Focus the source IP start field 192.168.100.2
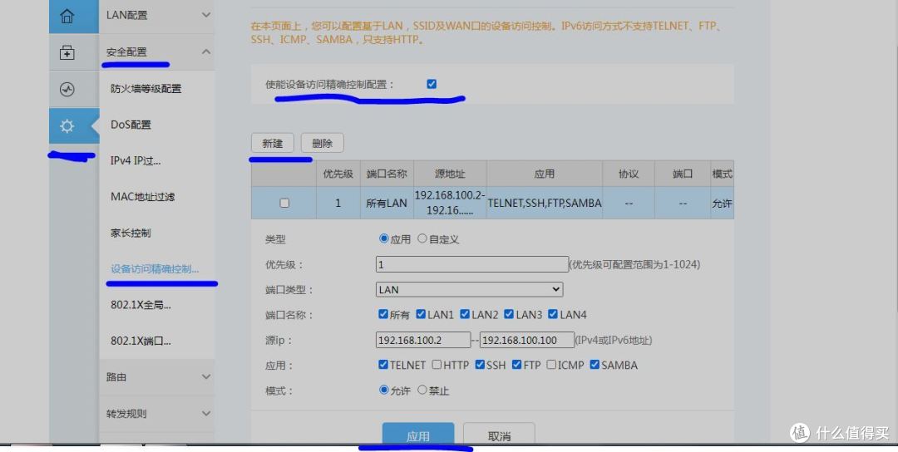The width and height of the screenshot is (898, 452). tap(423, 340)
